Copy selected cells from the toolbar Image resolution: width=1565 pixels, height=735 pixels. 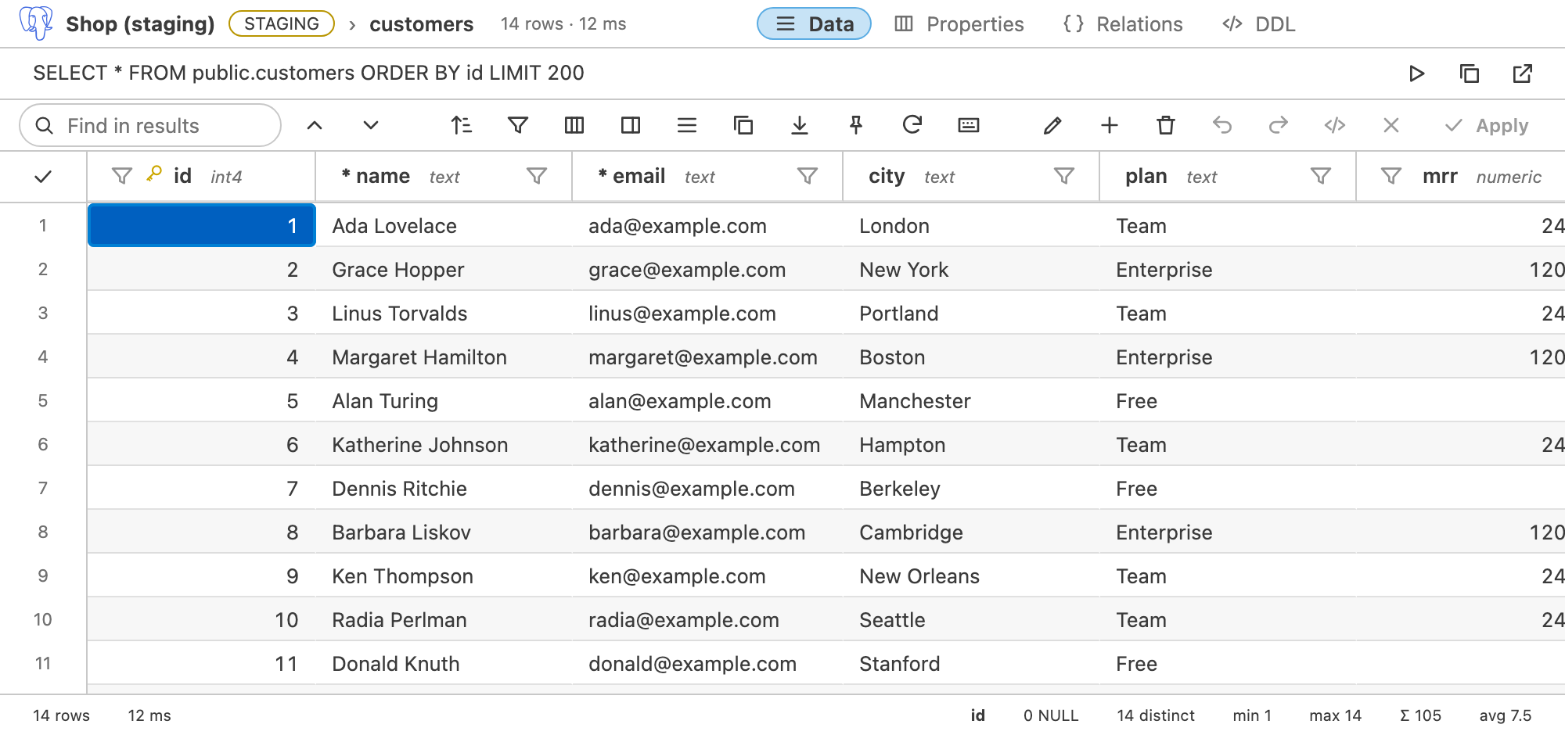743,125
